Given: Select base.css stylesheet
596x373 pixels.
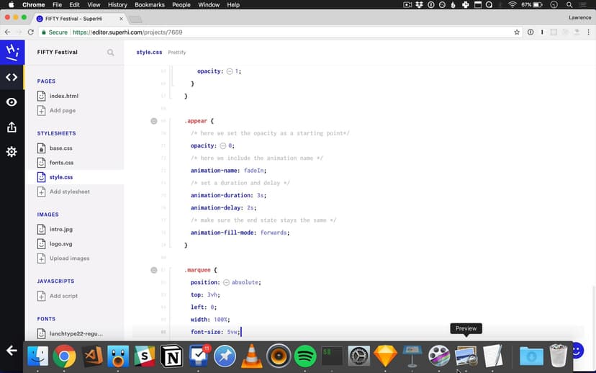Looking at the screenshot, I should coord(60,148).
